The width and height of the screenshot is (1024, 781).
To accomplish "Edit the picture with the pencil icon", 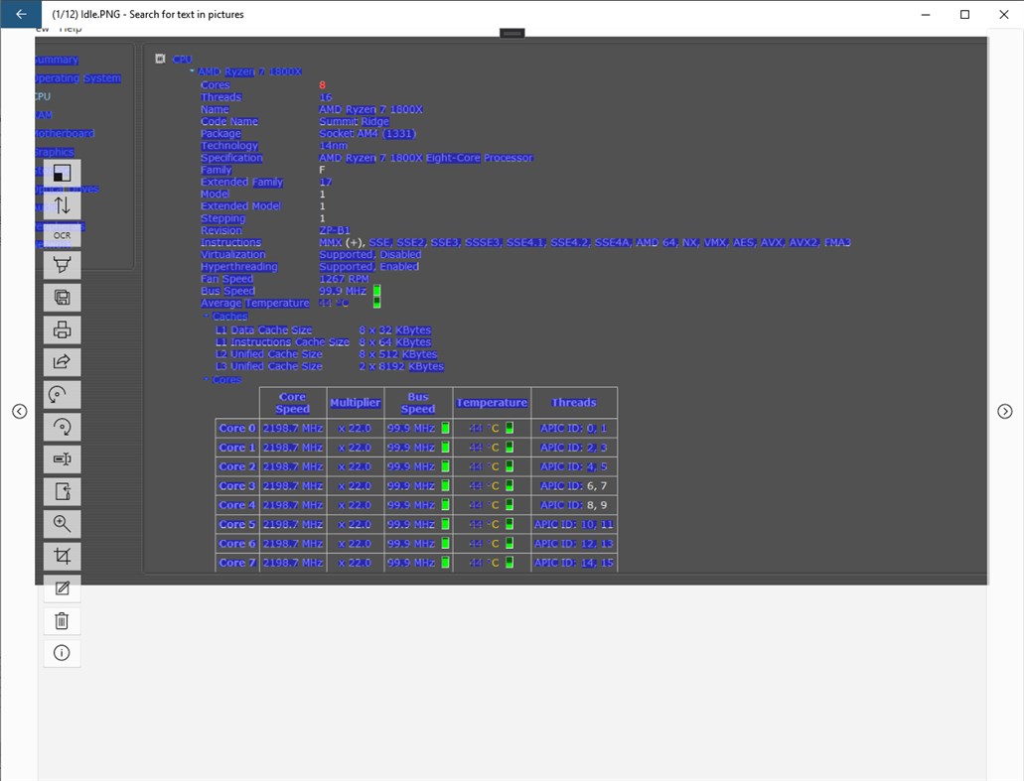I will [x=62, y=588].
